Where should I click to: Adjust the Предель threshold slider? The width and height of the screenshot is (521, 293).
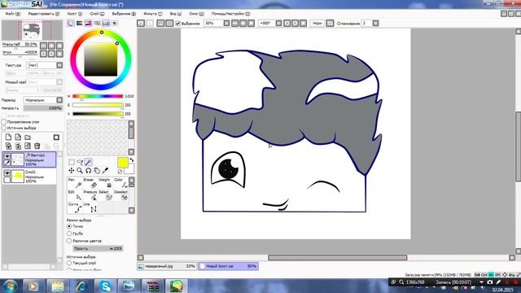tap(98, 248)
